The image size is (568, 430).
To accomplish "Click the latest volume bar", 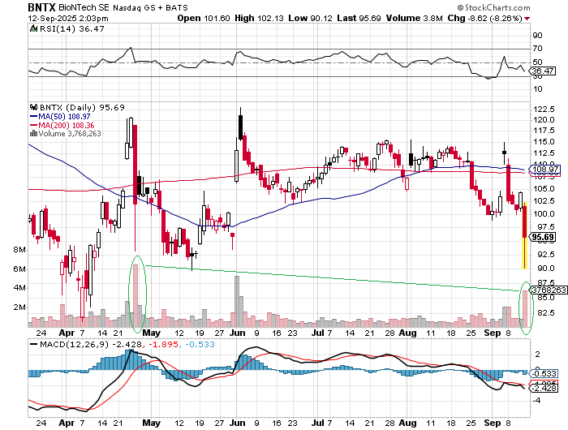I will [525, 308].
